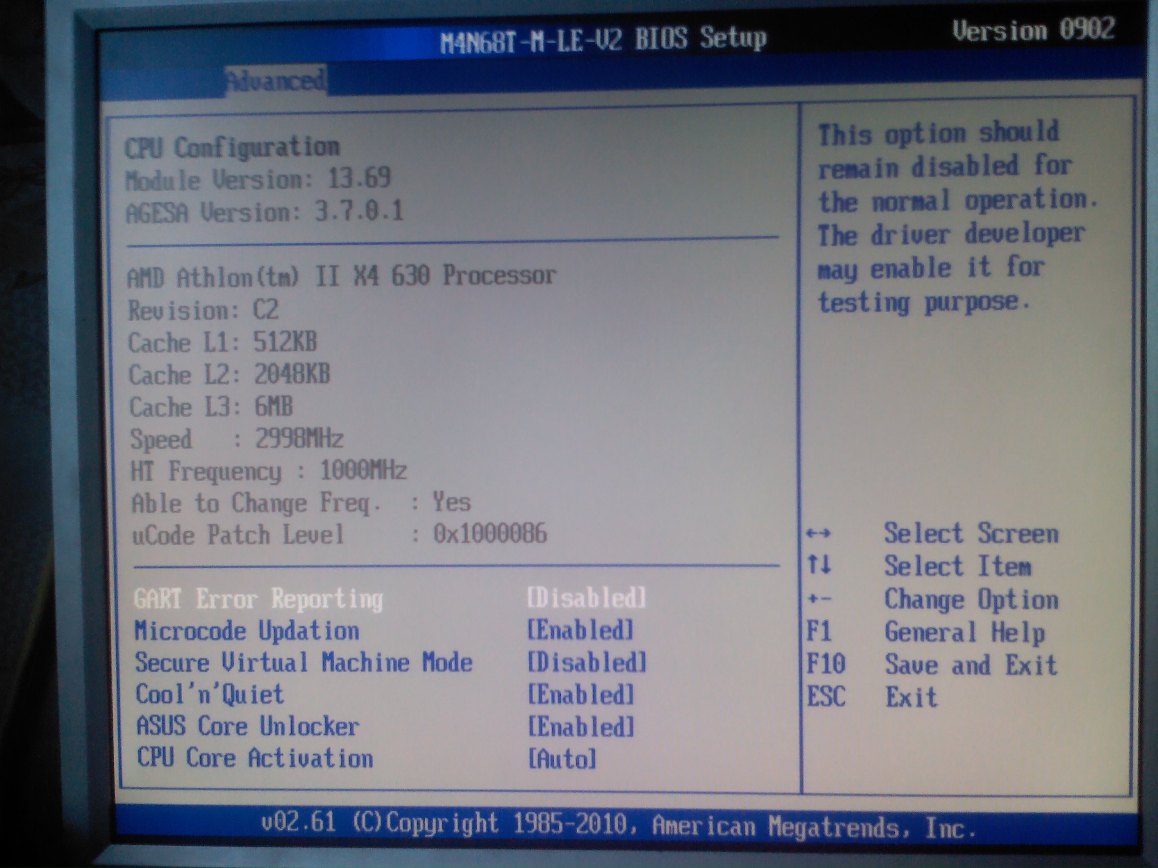This screenshot has height=868, width=1158.
Task: Toggle Secure Virtual Machine Mode value
Action: pyautogui.click(x=586, y=662)
